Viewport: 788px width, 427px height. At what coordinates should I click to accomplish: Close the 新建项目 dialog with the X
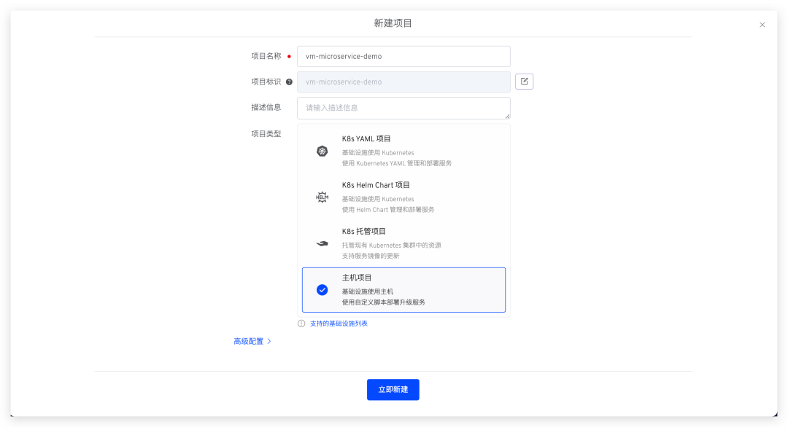tap(762, 25)
